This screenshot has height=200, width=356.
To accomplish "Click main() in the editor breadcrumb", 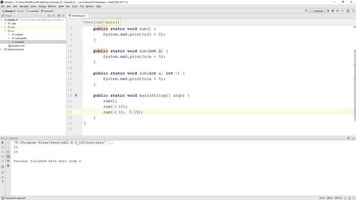I will tap(112, 22).
